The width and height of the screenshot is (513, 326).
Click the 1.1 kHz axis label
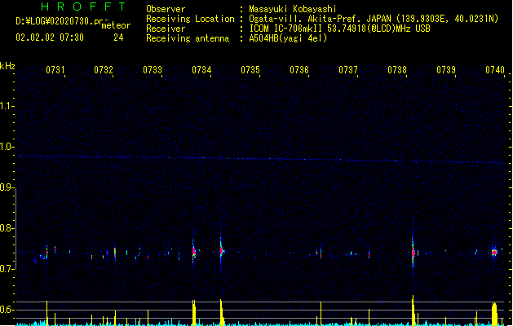click(7, 106)
